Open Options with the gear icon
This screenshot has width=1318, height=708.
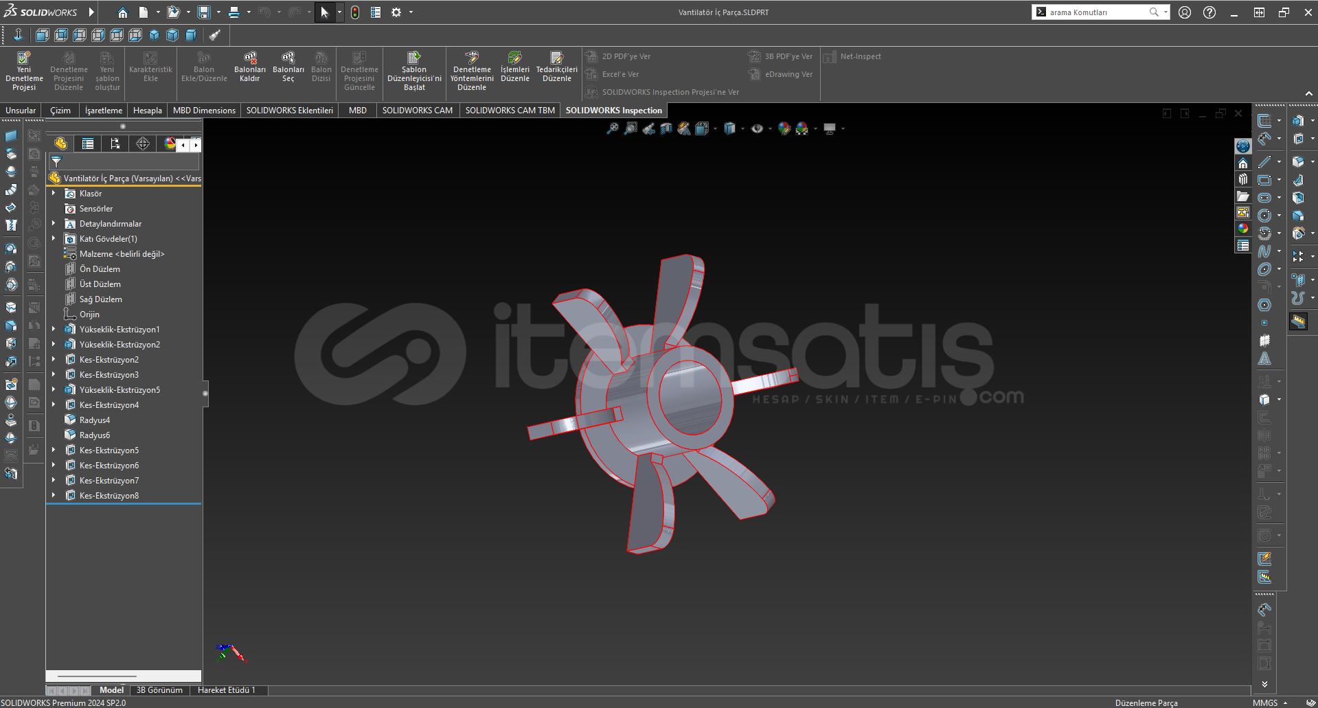click(396, 12)
